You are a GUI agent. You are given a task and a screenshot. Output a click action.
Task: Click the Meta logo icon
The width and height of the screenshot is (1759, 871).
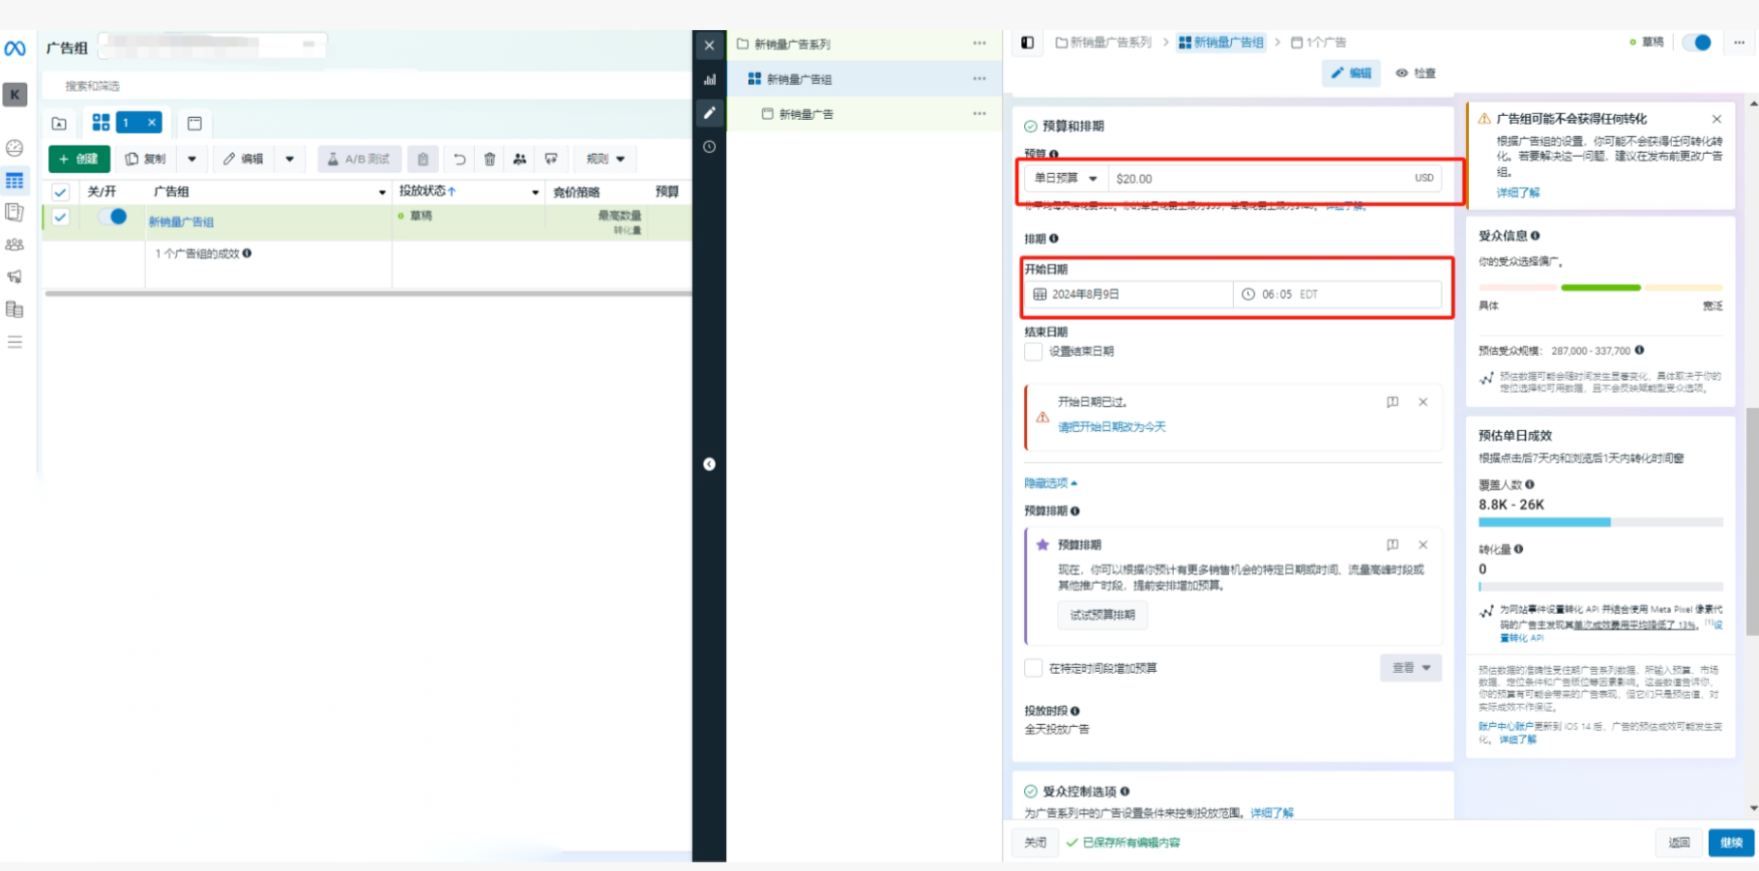pos(15,48)
